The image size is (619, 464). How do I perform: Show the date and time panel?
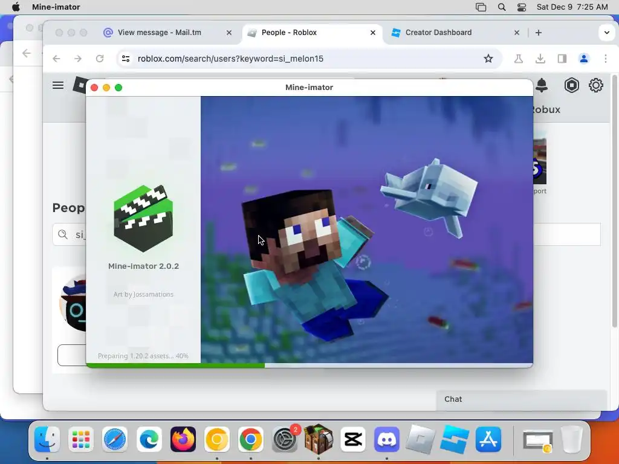click(x=572, y=7)
